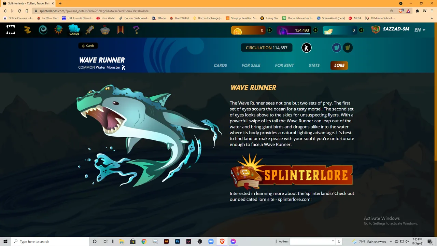Reload the page
Screen dimensions: 437x246
(x=19, y=11)
